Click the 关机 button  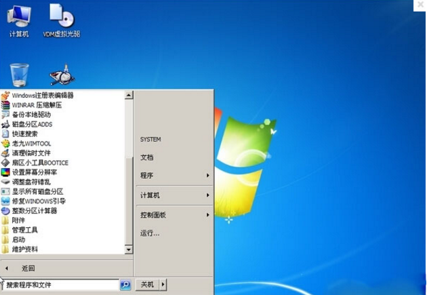click(x=148, y=285)
